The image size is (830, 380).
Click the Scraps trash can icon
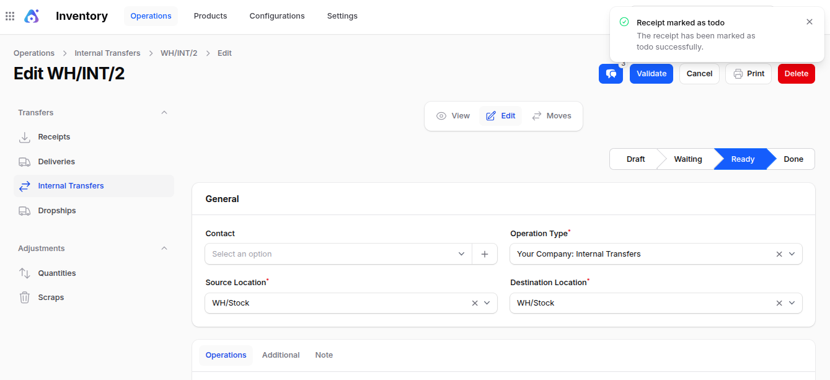[25, 298]
